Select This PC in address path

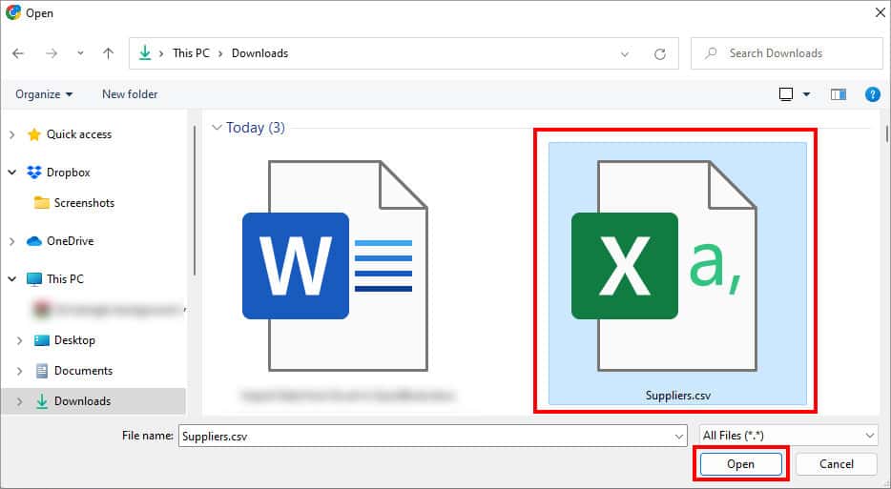point(191,52)
